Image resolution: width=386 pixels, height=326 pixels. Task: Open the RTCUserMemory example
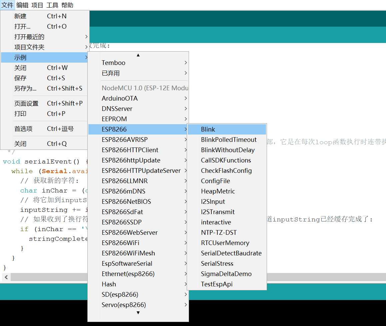point(227,243)
